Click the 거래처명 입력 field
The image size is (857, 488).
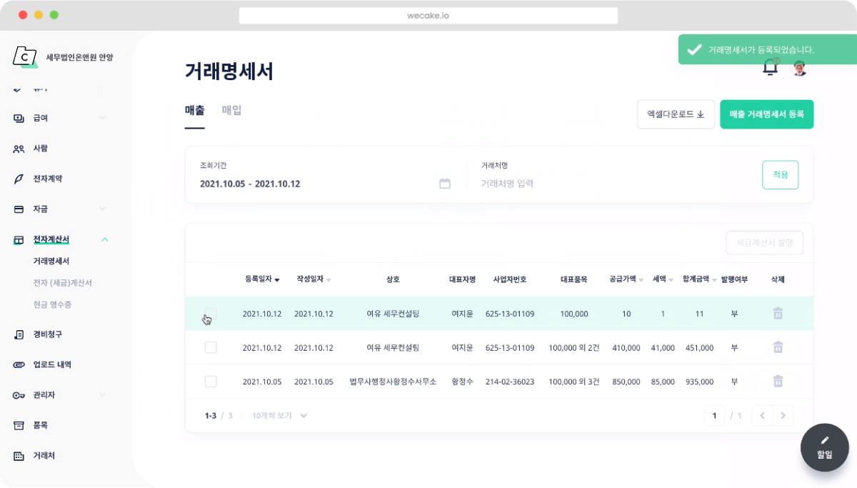coord(607,184)
